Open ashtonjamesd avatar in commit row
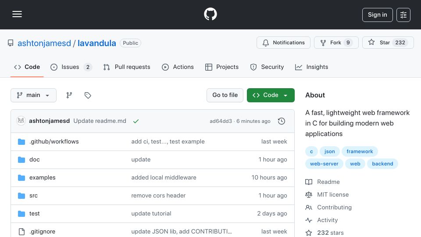This screenshot has width=421, height=237. 21,121
